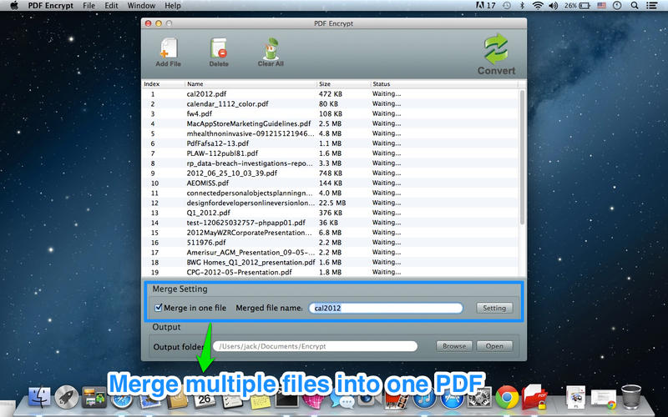Open the Spotlight search icon in menu bar
This screenshot has width=668, height=417.
click(635, 6)
